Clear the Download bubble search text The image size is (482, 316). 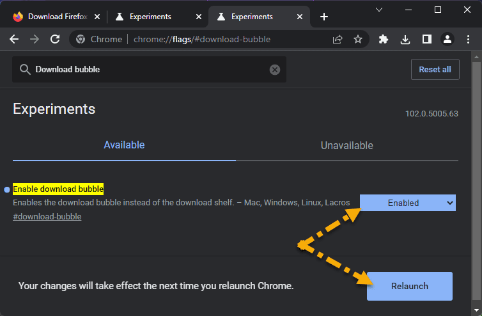coord(275,70)
